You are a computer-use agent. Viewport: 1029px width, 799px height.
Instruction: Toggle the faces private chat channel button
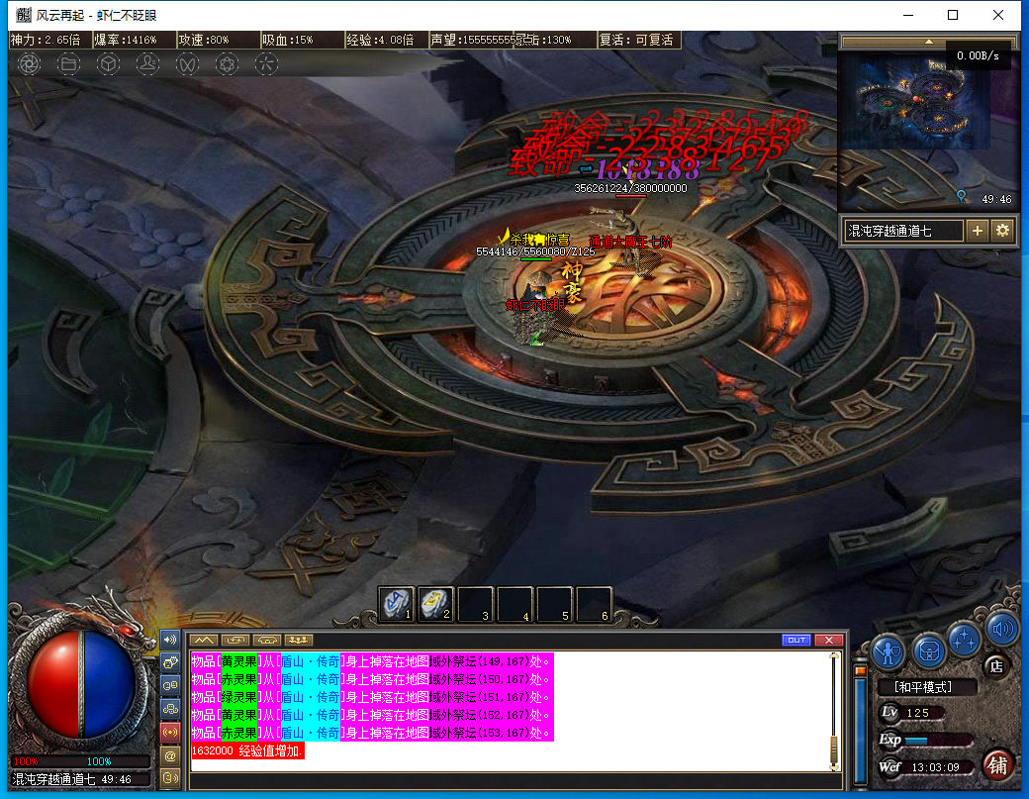[170, 661]
